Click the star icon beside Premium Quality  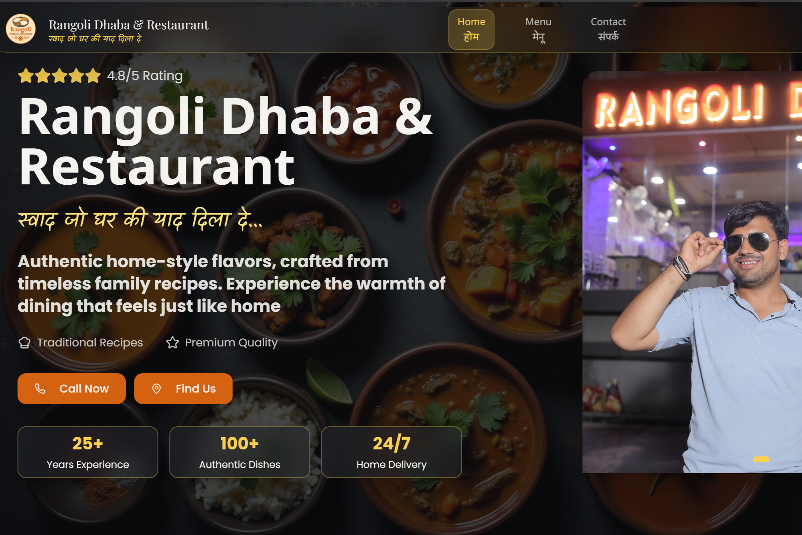[x=172, y=343]
